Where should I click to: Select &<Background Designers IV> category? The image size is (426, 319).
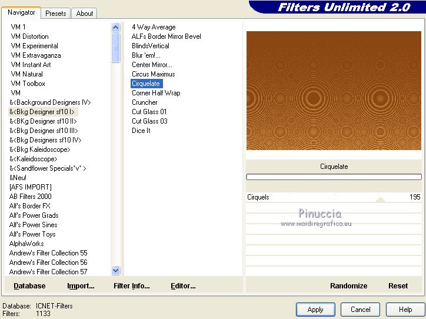[50, 102]
